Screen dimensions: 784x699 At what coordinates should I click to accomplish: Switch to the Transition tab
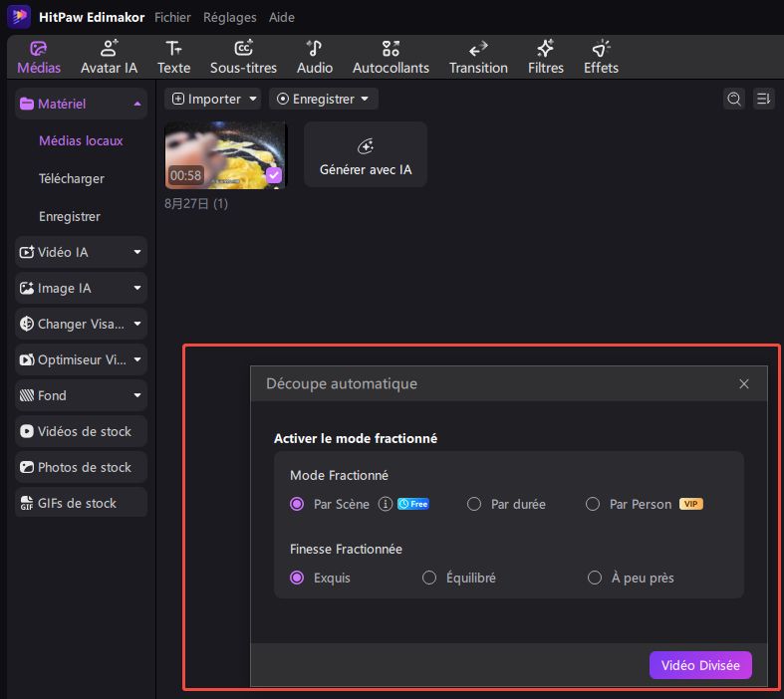pos(478,58)
